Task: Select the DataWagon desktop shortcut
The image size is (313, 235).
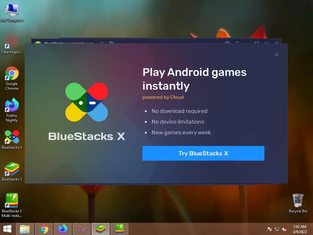Action: click(12, 44)
